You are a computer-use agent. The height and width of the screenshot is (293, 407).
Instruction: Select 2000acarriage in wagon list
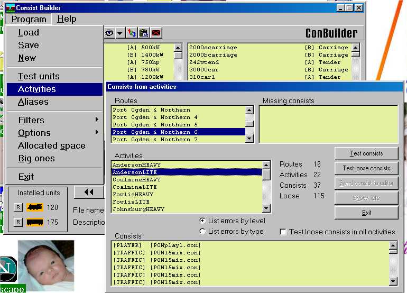point(270,48)
